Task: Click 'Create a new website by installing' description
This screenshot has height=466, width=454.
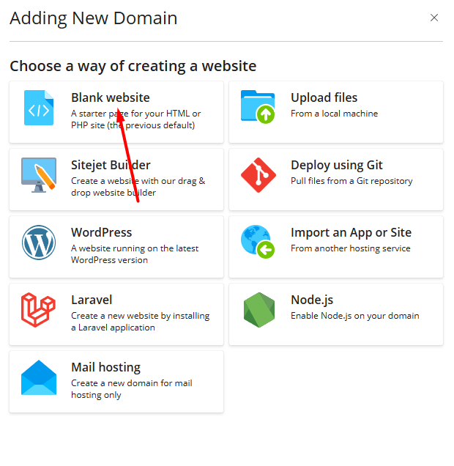Action: tap(141, 322)
